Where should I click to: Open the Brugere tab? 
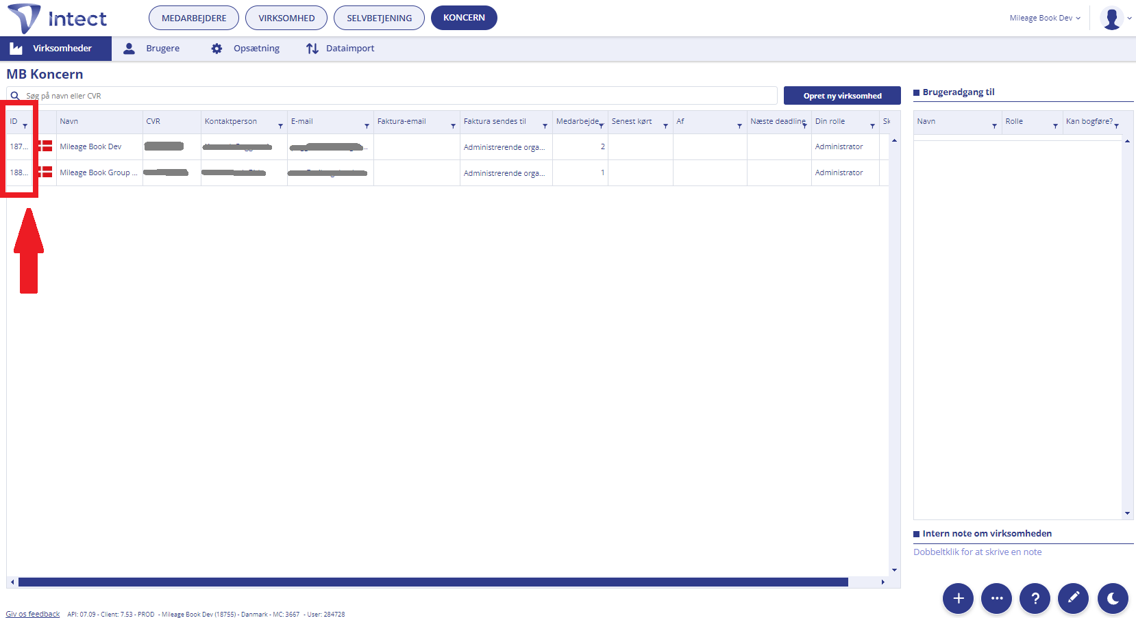[x=151, y=49]
